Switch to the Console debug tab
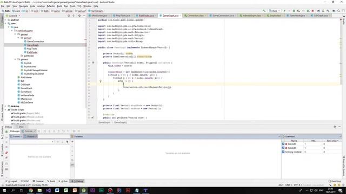 [x=29, y=131]
